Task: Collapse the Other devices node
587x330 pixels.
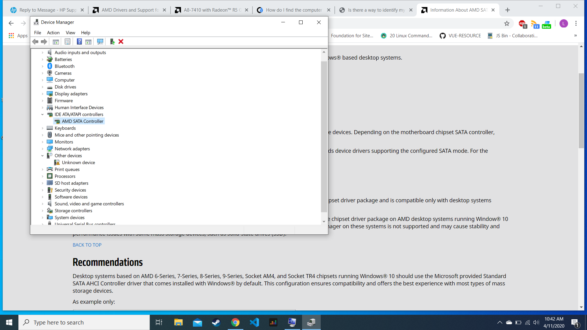Action: point(42,156)
